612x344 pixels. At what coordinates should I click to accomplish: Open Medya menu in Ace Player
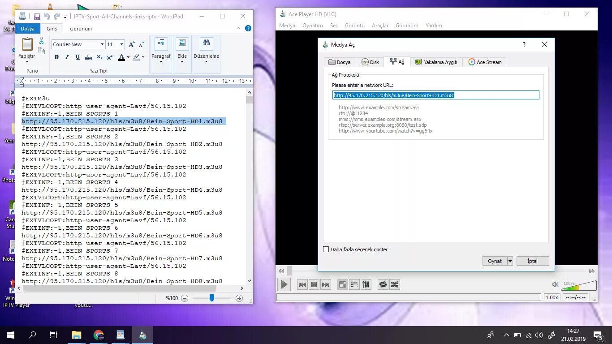(287, 26)
